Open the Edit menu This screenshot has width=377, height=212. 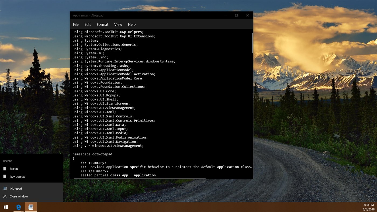tap(87, 24)
